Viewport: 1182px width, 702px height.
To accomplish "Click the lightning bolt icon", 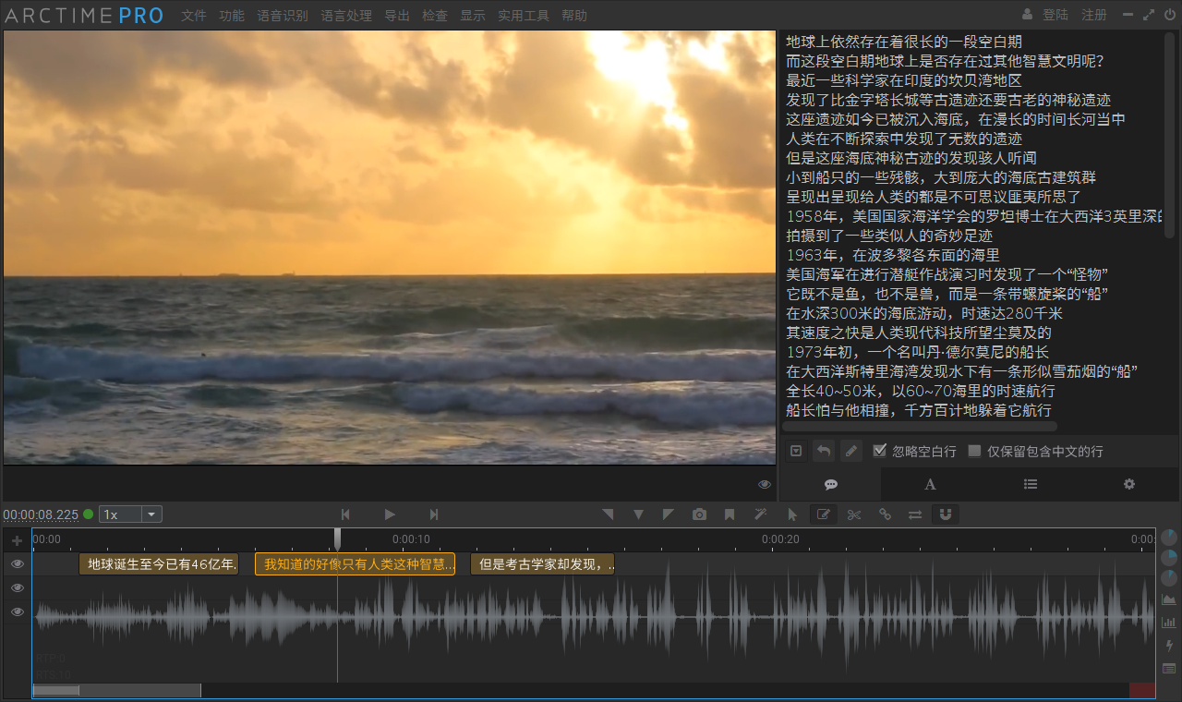I will pos(1169,645).
